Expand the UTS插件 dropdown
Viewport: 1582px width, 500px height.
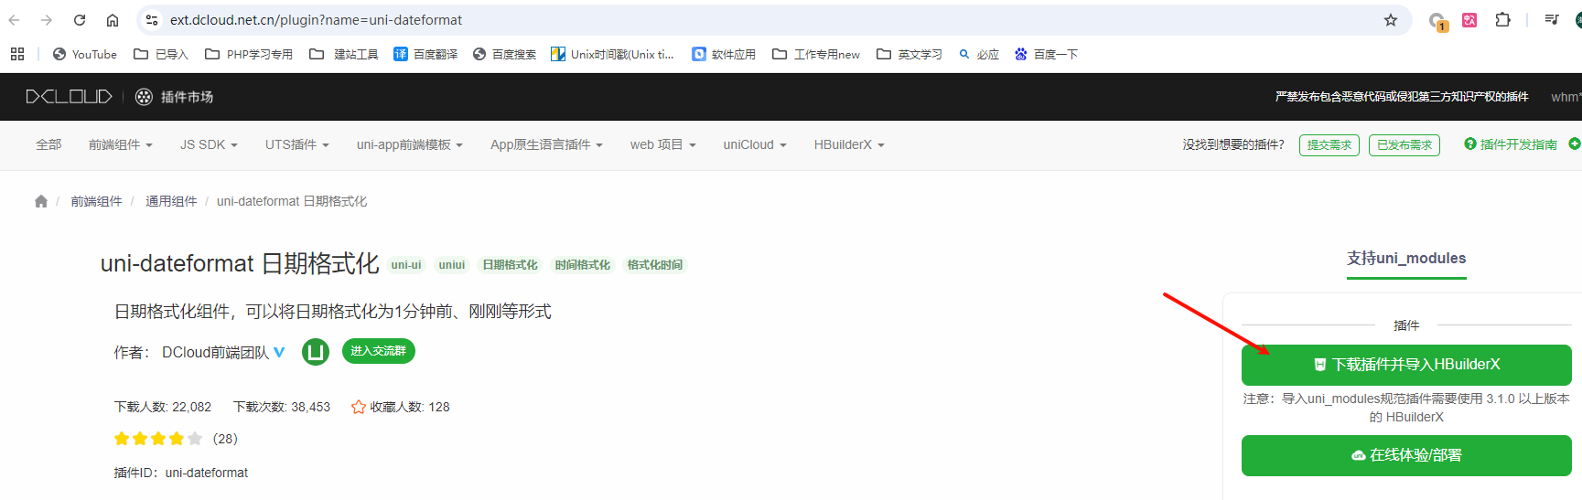coord(296,144)
